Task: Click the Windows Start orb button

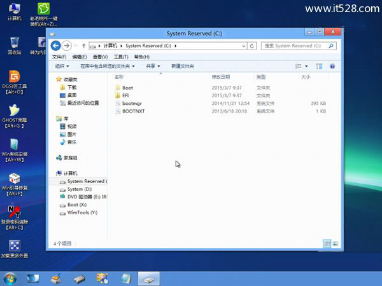Action: click(10, 278)
